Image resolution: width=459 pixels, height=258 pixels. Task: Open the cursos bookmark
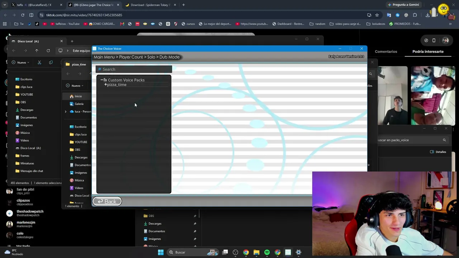tap(188, 24)
